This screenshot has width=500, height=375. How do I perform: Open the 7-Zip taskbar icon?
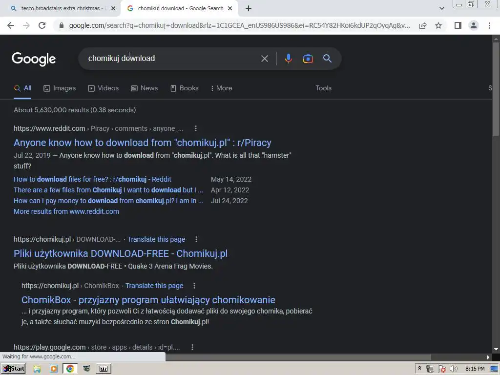click(x=104, y=369)
